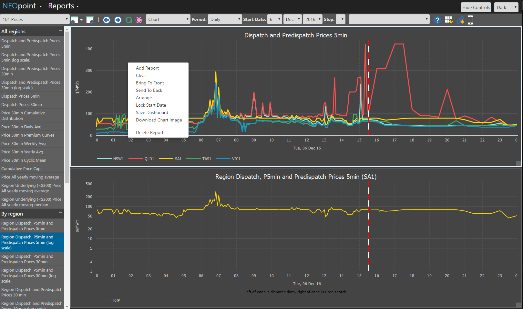
Task: Toggle QLD1 series in chart legend
Action: tap(149, 159)
